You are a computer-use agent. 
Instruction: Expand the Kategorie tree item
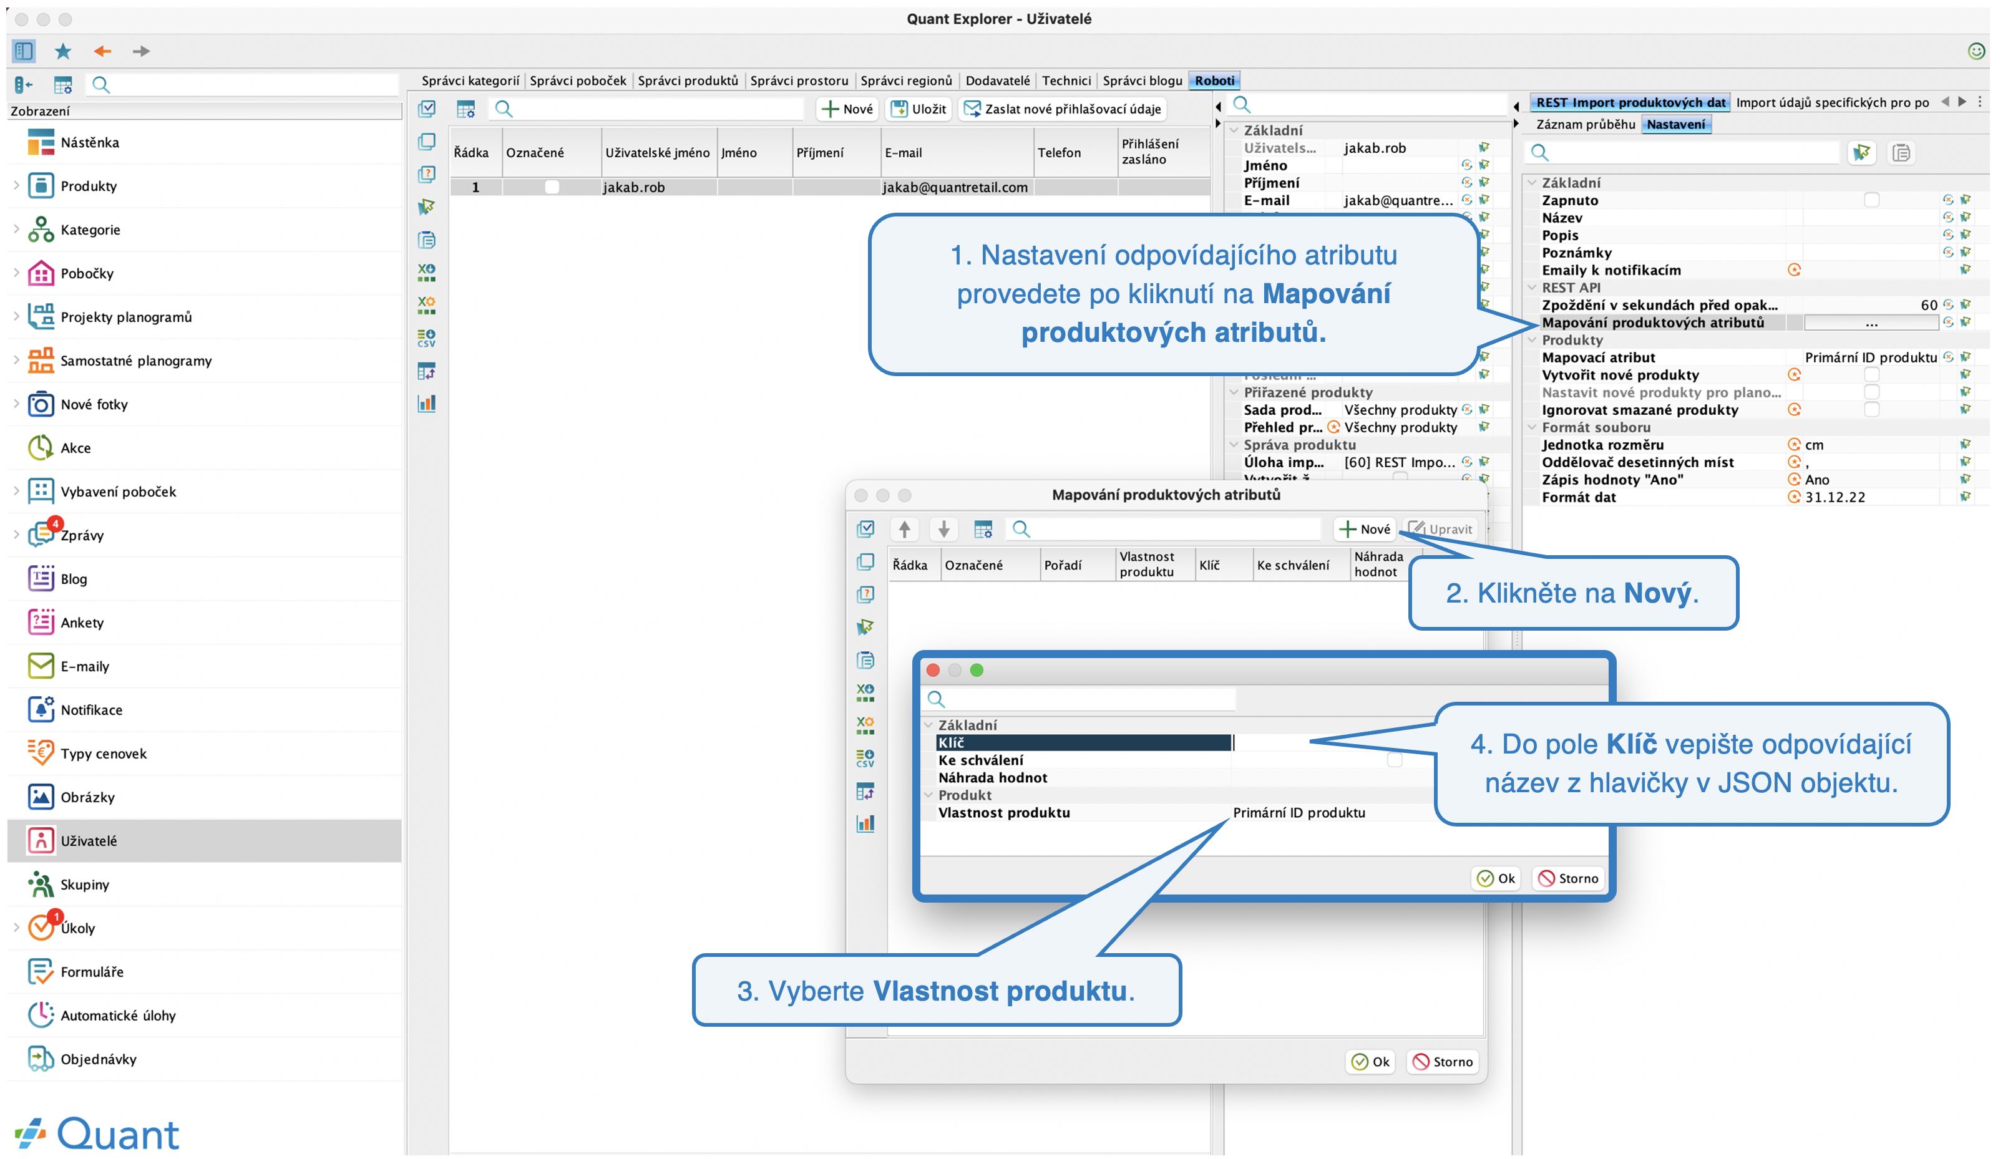click(17, 230)
